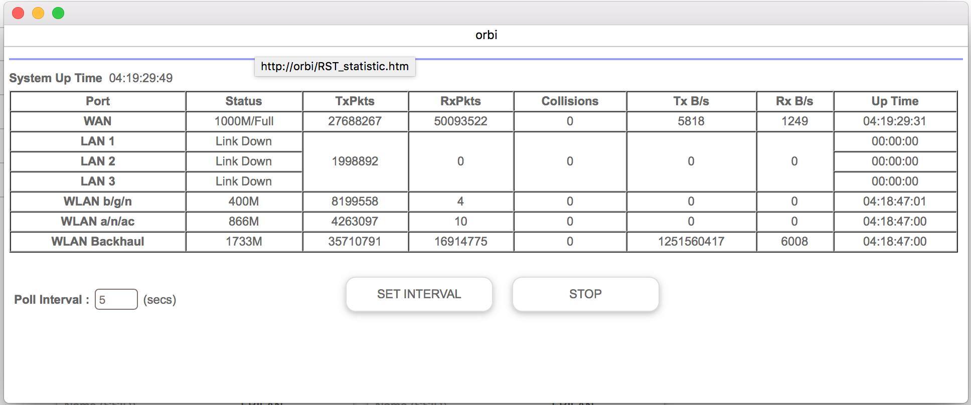This screenshot has height=405, width=971.
Task: Click the TxPkts column header
Action: (x=355, y=101)
